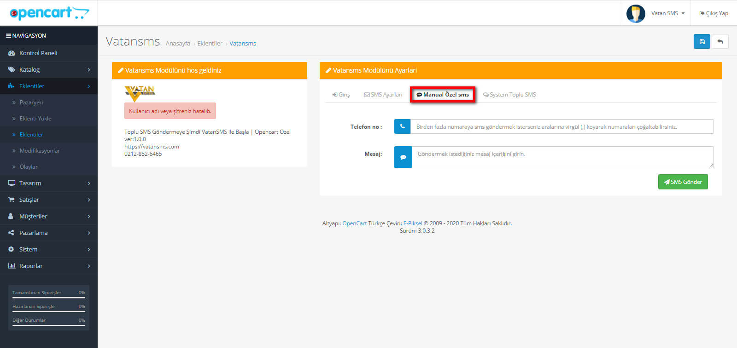The height and width of the screenshot is (348, 737).
Task: Click the NAVİGASYON hamburger icon
Action: point(8,35)
